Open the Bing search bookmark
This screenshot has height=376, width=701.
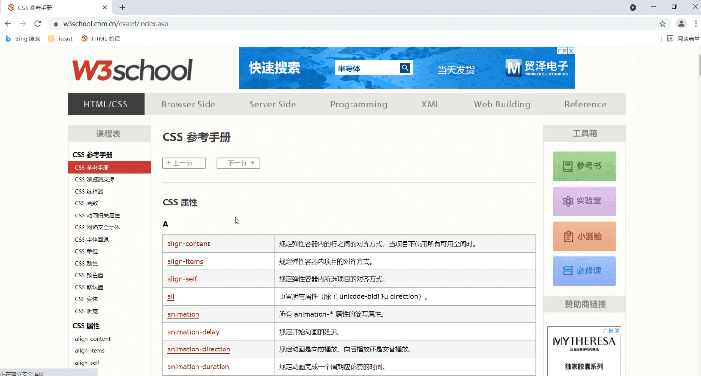pyautogui.click(x=23, y=39)
